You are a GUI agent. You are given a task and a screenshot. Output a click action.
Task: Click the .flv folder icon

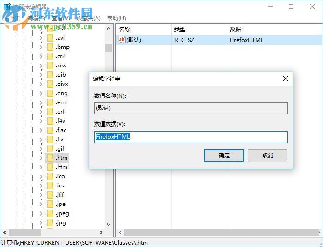50,139
